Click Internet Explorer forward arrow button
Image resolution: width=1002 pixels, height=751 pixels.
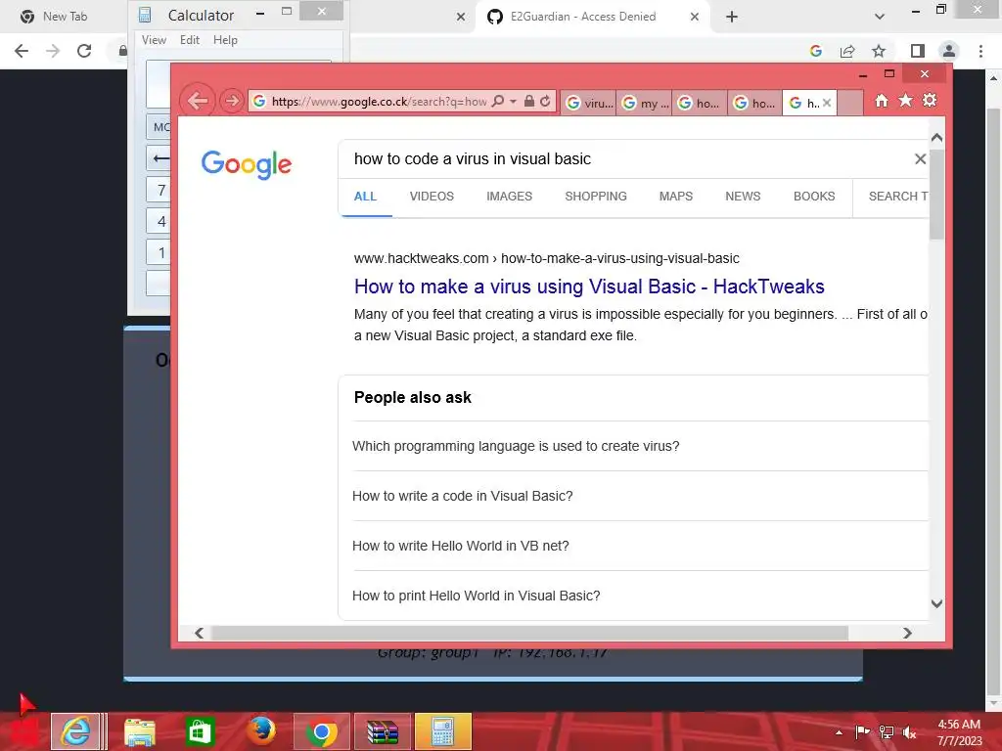[x=232, y=101]
